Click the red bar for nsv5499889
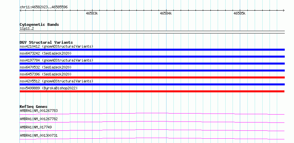Screen dimensions: 294x143 coord(152,91)
